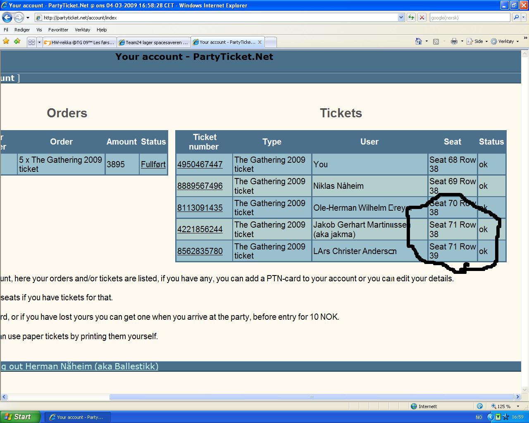Open the Vis menu
This screenshot has height=423, width=529.
tap(39, 30)
